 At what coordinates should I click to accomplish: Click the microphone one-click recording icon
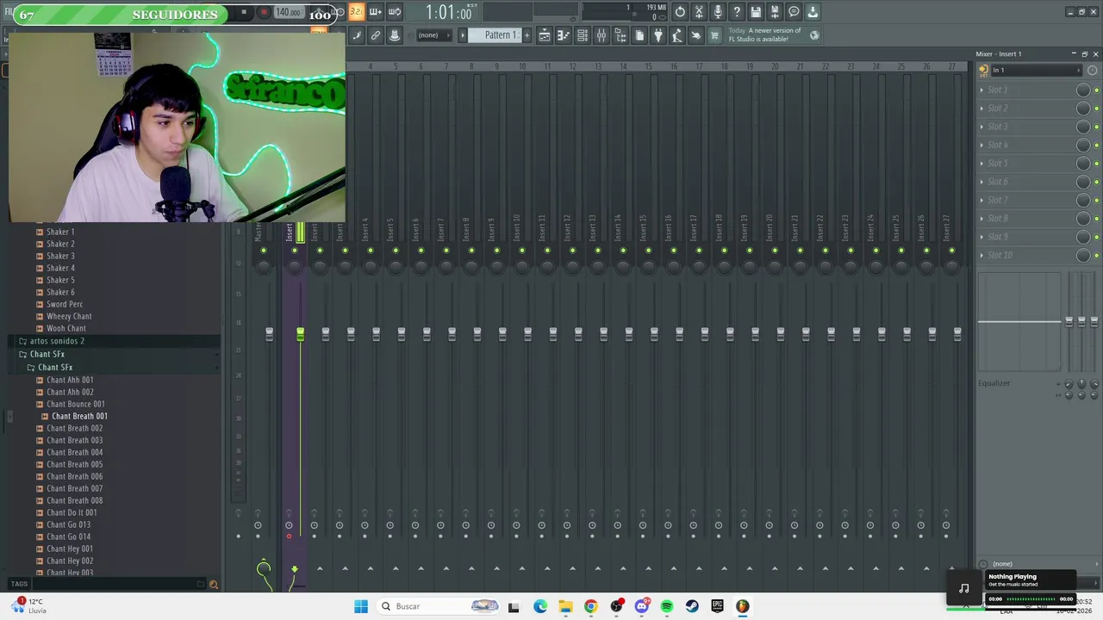point(718,12)
